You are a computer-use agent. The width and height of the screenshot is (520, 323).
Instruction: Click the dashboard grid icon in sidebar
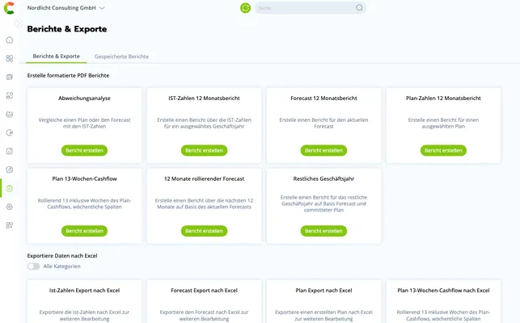tap(10, 59)
